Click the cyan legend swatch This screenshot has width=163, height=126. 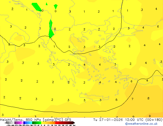[31, 123]
